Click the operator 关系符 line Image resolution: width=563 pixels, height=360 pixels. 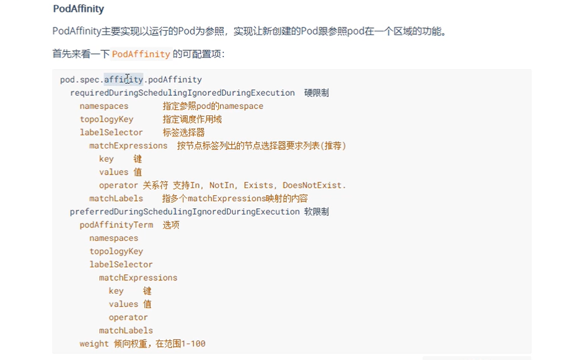pos(118,185)
